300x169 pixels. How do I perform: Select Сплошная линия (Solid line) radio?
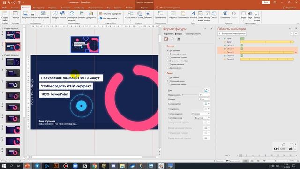pos(168,81)
